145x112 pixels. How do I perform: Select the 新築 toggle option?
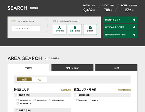(24, 80)
